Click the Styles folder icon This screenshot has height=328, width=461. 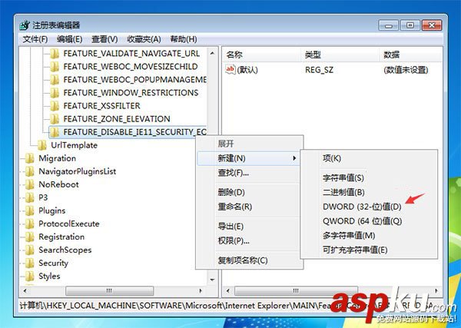pyautogui.click(x=30, y=276)
